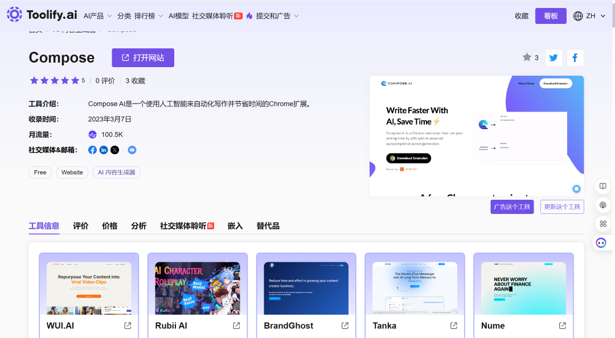The height and width of the screenshot is (338, 615).
Task: Click the Compose title heading
Action: [x=61, y=57]
